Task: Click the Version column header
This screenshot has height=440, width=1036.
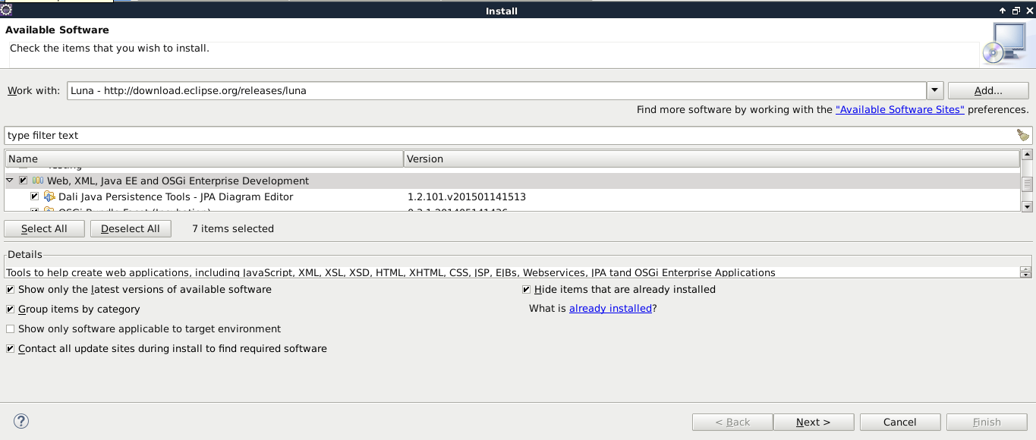Action: (x=711, y=159)
